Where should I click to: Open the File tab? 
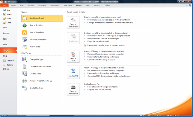click(x=4, y=5)
